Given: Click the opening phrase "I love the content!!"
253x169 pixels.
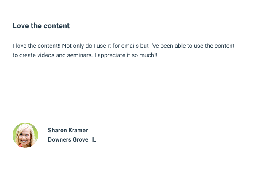Looking at the screenshot, I should (36, 46).
